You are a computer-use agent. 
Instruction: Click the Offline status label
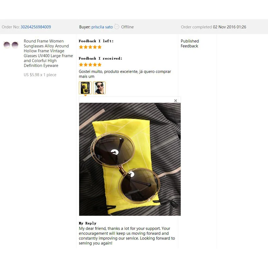[127, 27]
